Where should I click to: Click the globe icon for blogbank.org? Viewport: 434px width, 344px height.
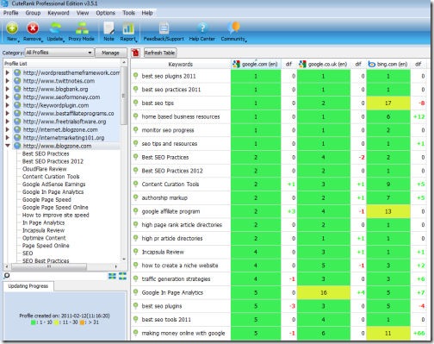click(17, 89)
